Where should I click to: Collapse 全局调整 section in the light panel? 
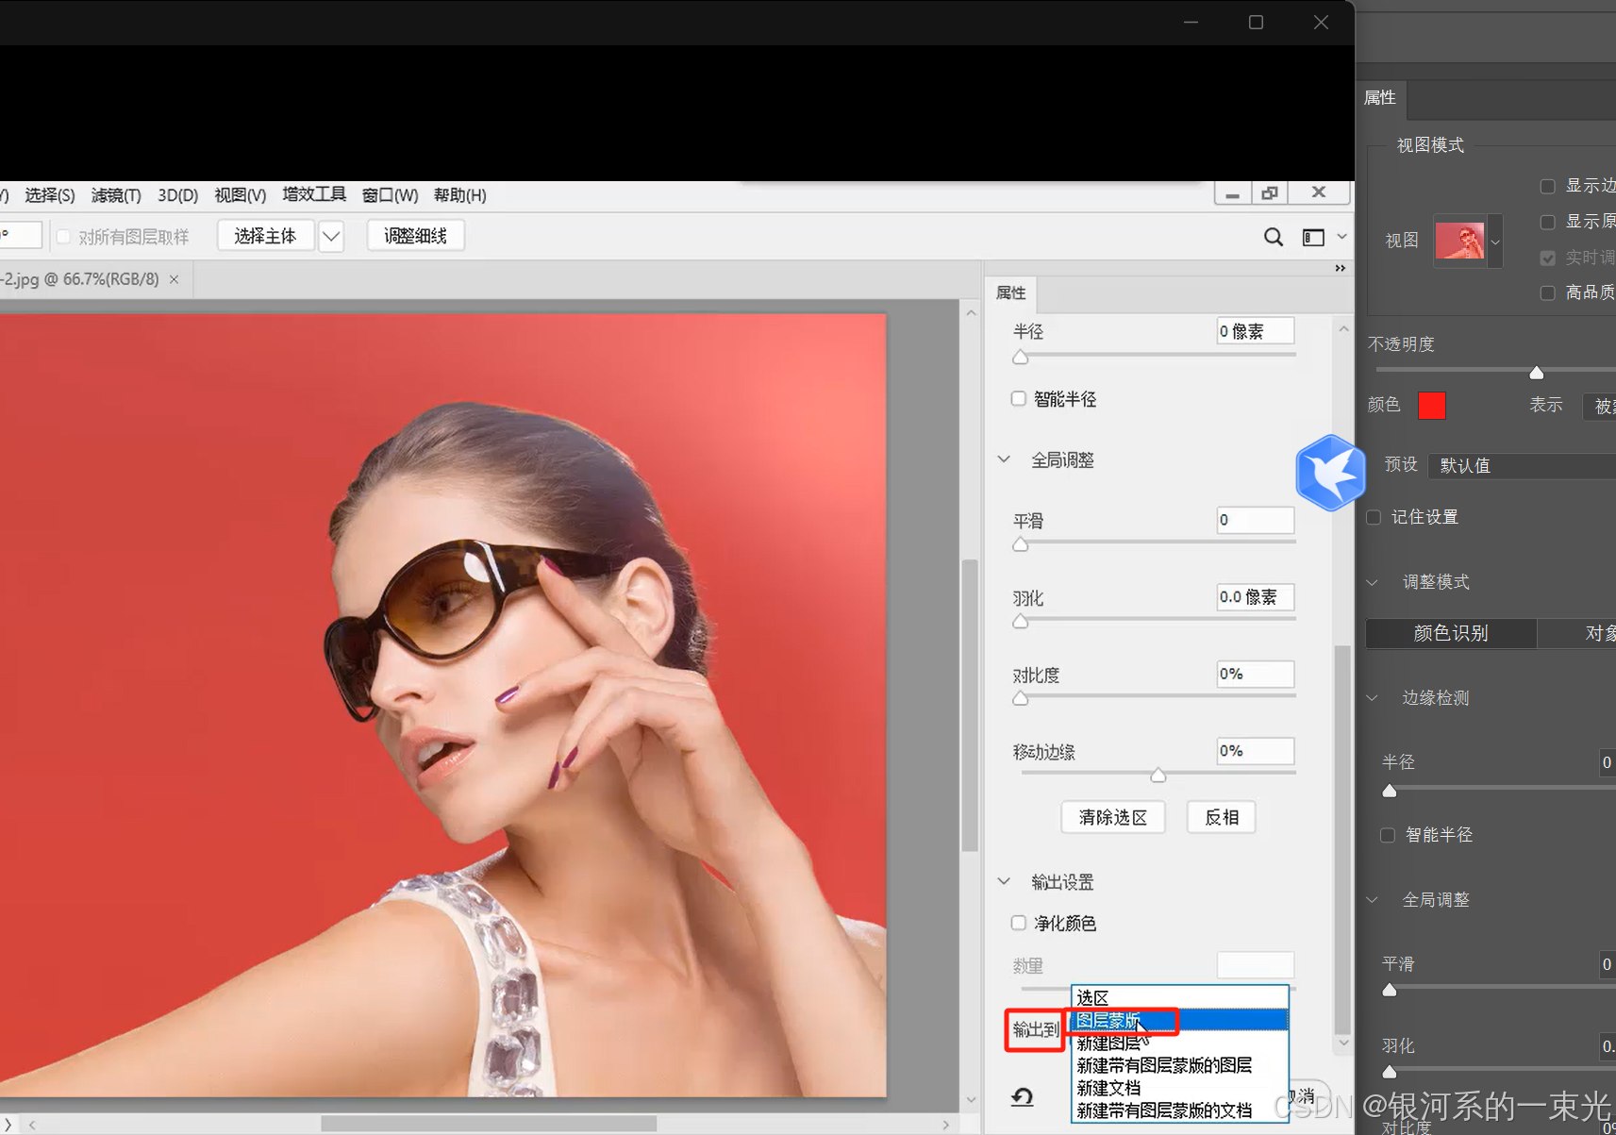pyautogui.click(x=1004, y=459)
